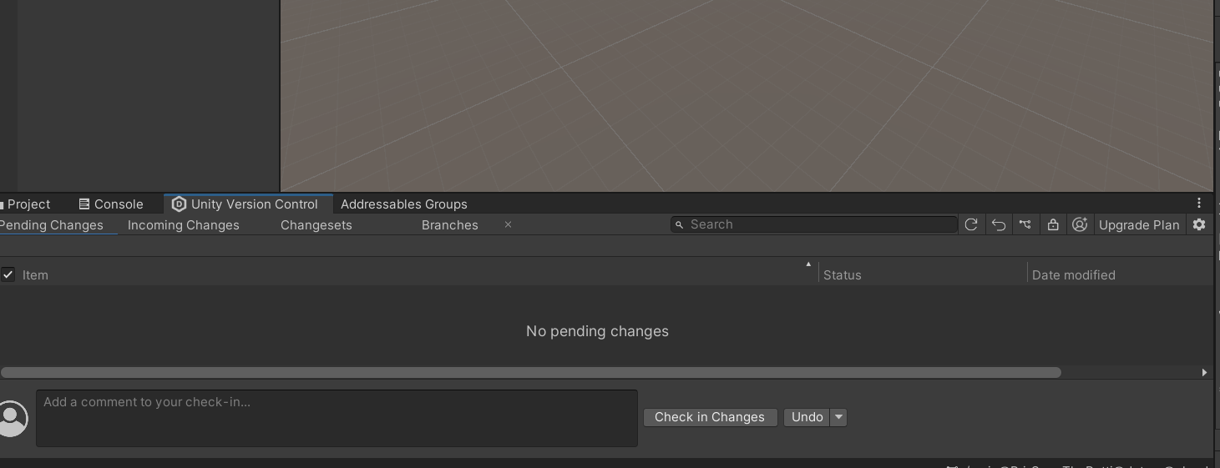Refresh the Unity Version Control view
This screenshot has height=468, width=1220.
pos(970,224)
